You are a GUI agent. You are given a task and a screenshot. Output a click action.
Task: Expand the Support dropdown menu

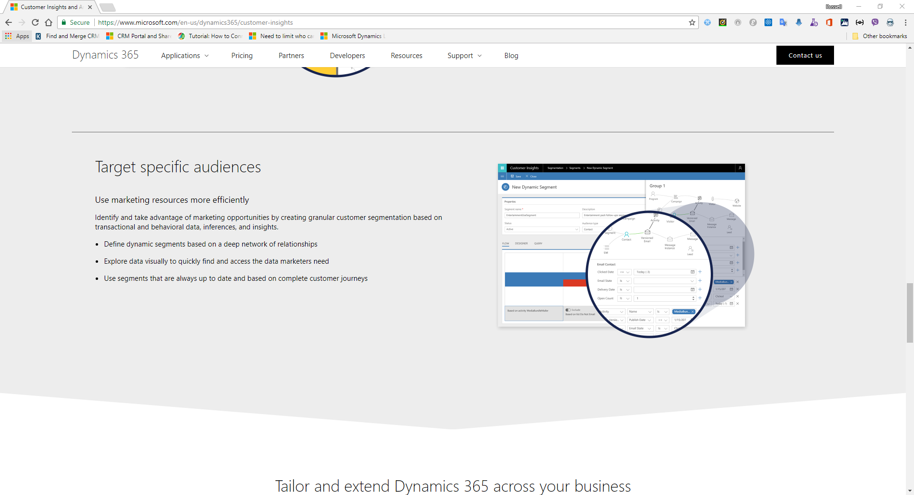[x=464, y=56]
